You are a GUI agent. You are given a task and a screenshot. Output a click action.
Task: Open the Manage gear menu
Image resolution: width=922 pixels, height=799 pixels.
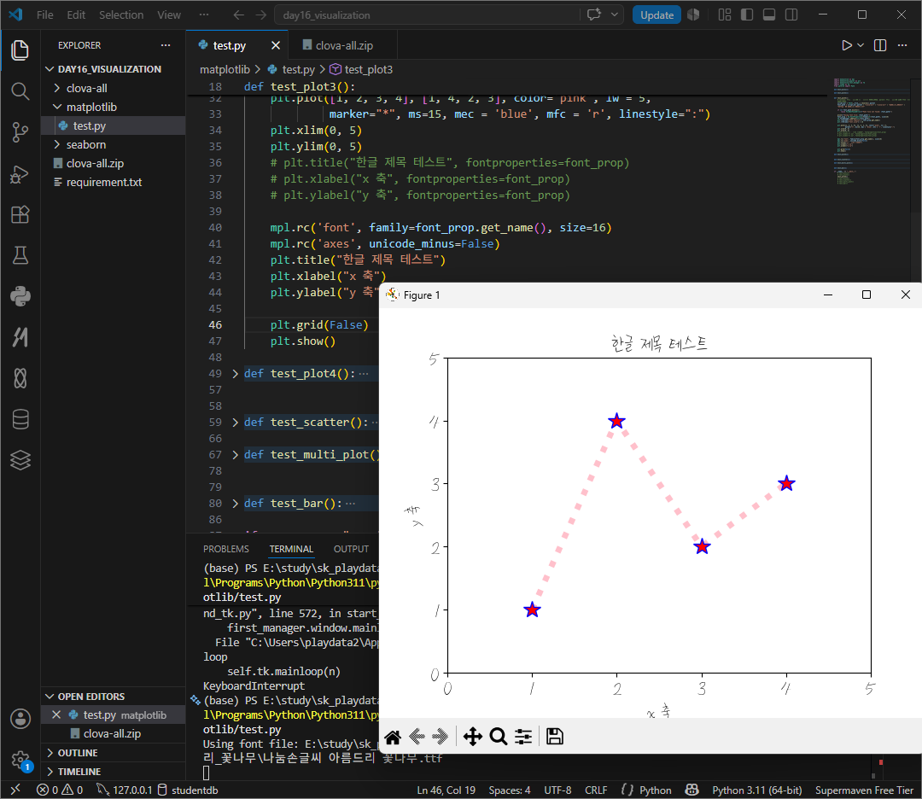click(20, 760)
